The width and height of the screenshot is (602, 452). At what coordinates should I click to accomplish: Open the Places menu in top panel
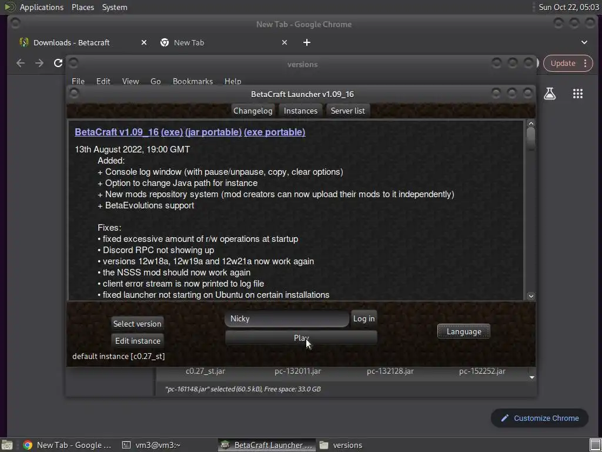[x=82, y=7]
